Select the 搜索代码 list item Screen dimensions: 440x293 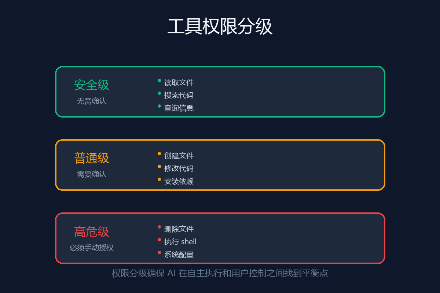coord(179,95)
